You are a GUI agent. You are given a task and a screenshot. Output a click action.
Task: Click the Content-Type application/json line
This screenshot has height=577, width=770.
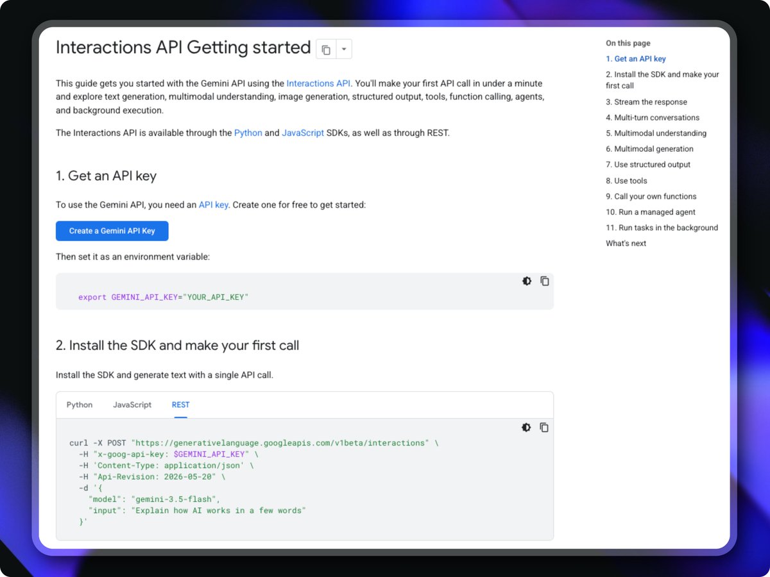click(x=166, y=465)
